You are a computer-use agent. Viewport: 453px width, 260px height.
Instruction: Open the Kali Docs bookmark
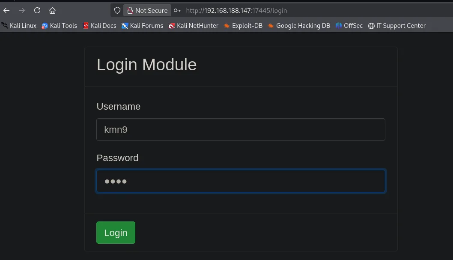[100, 26]
